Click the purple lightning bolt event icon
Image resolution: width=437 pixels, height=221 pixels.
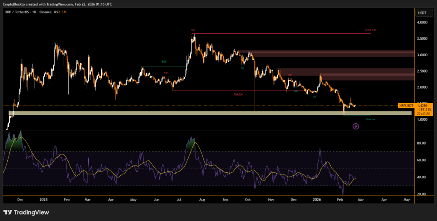click(x=356, y=126)
